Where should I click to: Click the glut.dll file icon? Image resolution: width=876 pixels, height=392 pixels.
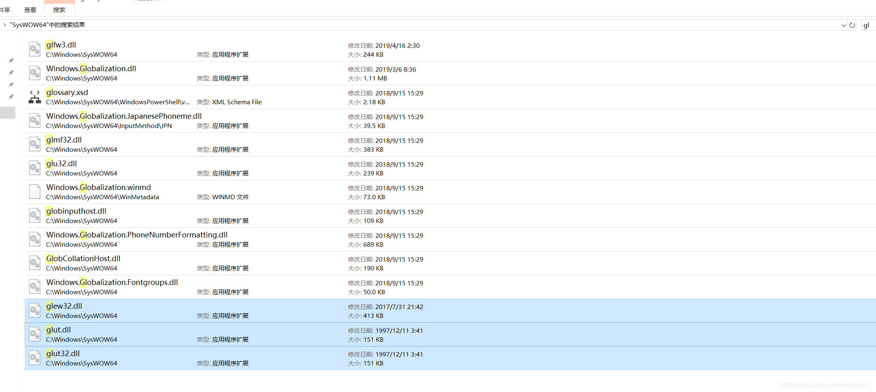point(35,334)
